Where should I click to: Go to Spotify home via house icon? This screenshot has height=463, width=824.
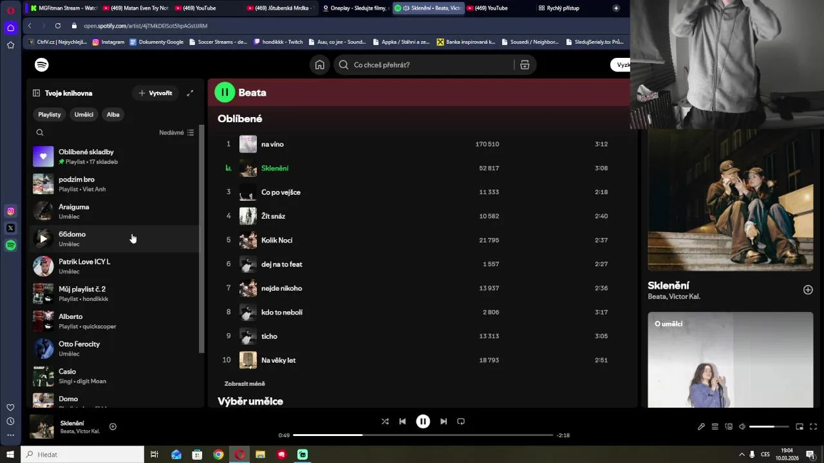(319, 65)
